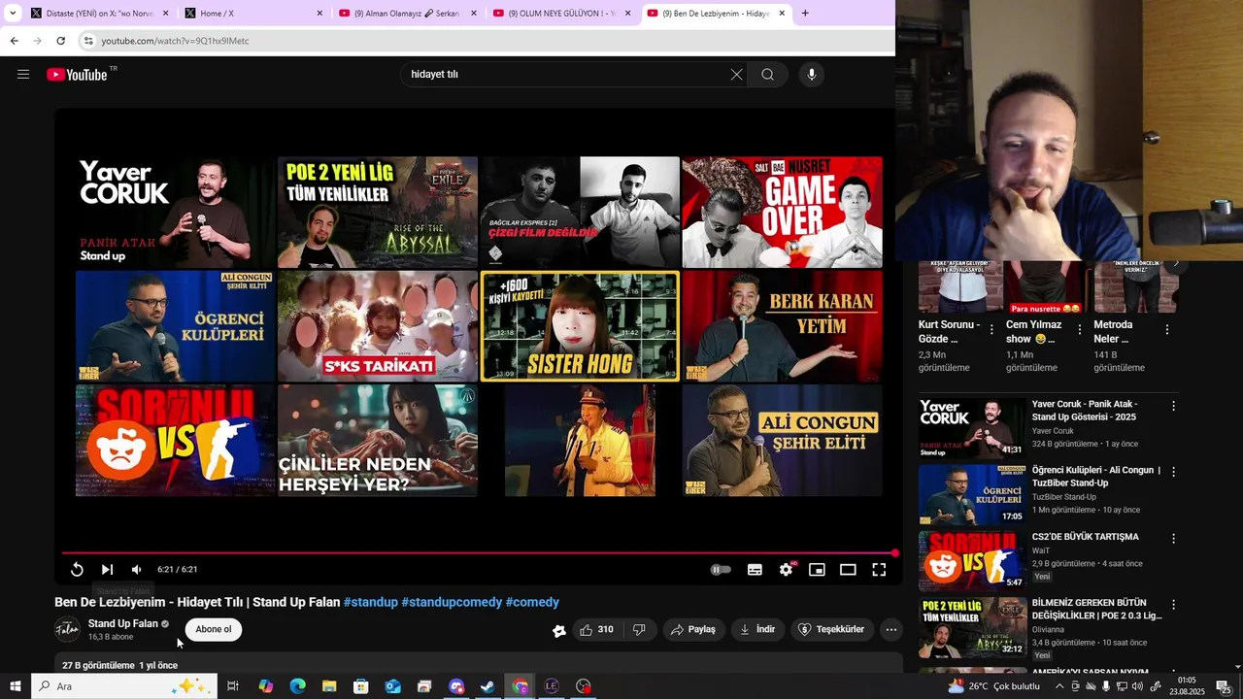Show hidden system tray icons

[x=1059, y=686]
